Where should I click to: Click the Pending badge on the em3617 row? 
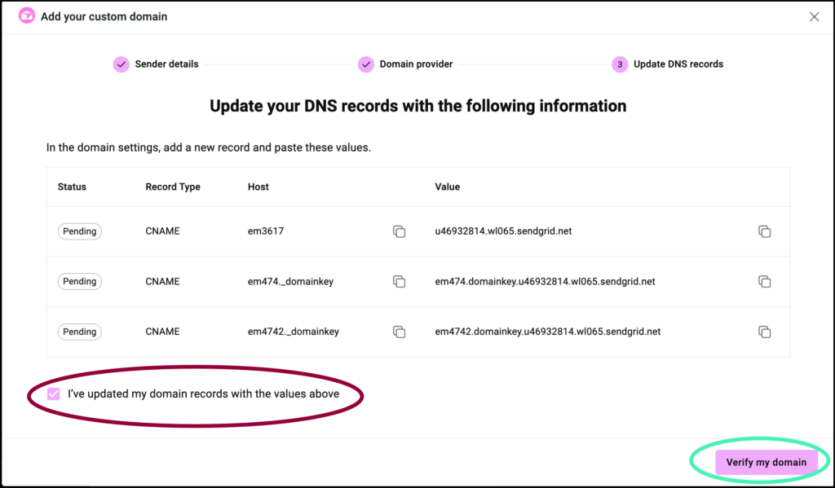tap(79, 231)
